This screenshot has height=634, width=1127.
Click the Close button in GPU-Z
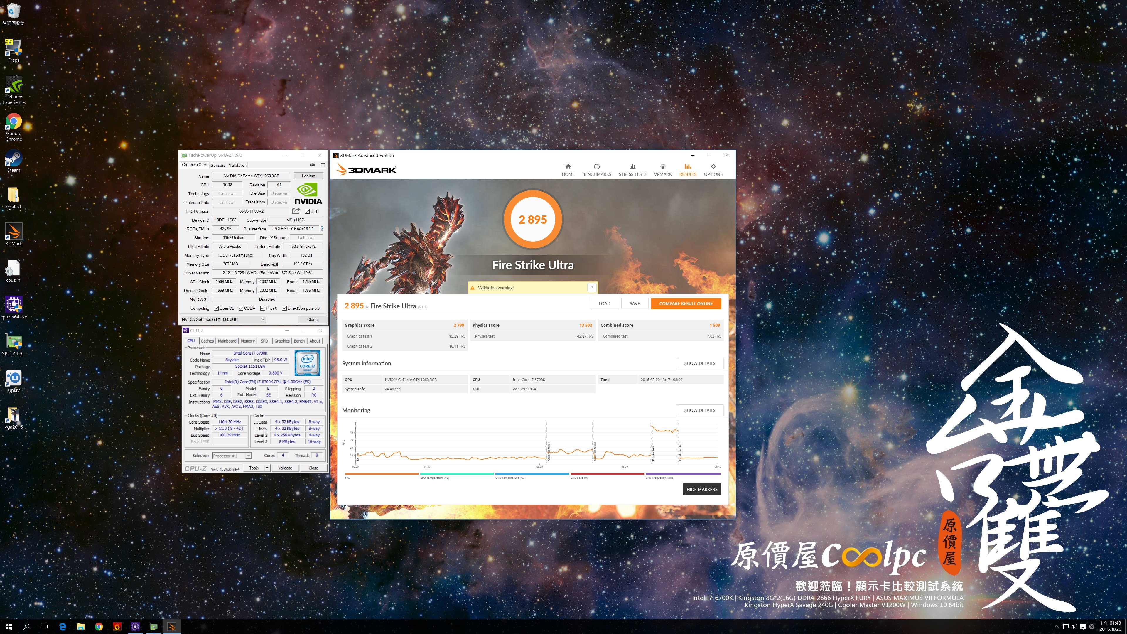click(312, 319)
